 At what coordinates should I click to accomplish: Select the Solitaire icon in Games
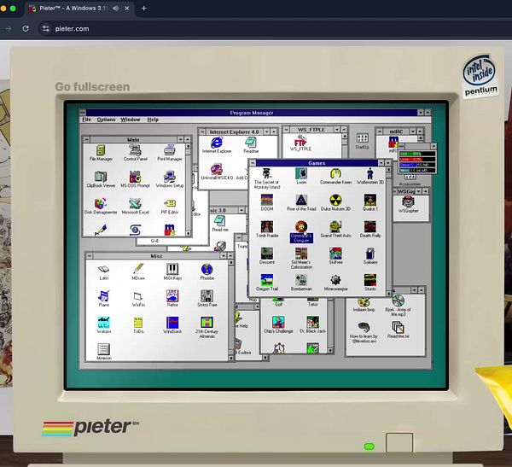click(x=370, y=256)
